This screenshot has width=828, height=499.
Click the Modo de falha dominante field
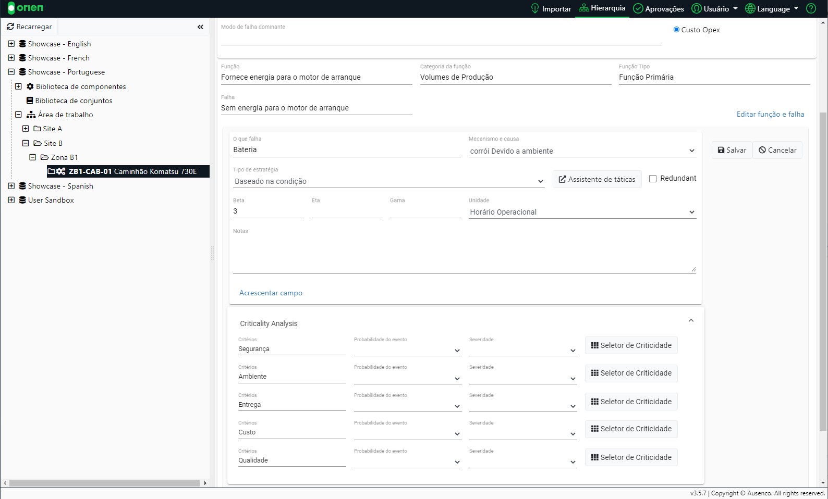(441, 38)
